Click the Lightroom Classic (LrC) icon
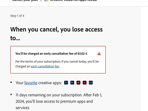This screenshot has width=148, height=111. pyautogui.click(x=91, y=83)
